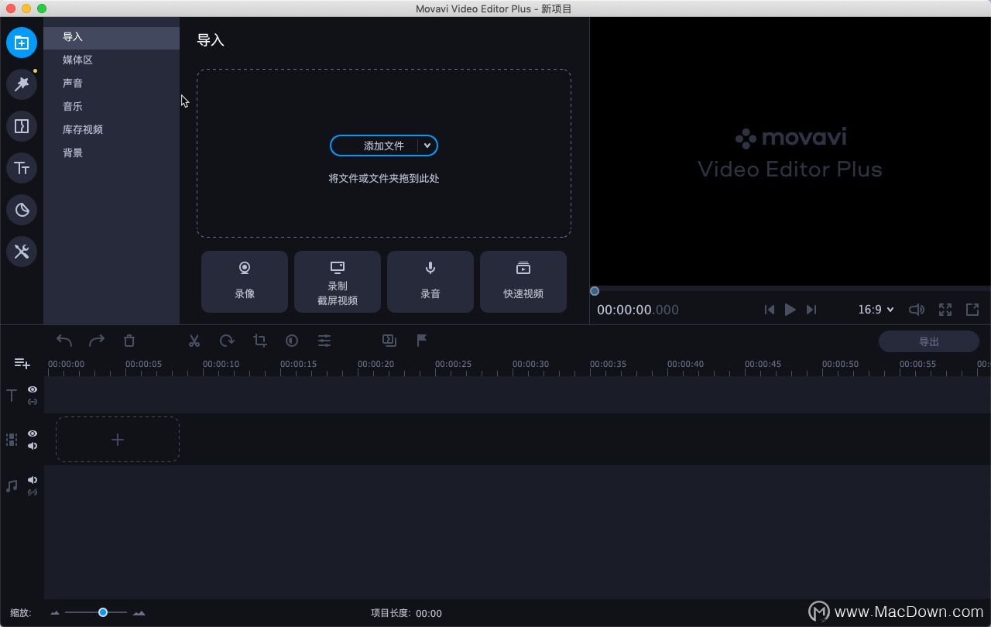Toggle title track visibility eye
The height and width of the screenshot is (627, 991).
pos(33,390)
